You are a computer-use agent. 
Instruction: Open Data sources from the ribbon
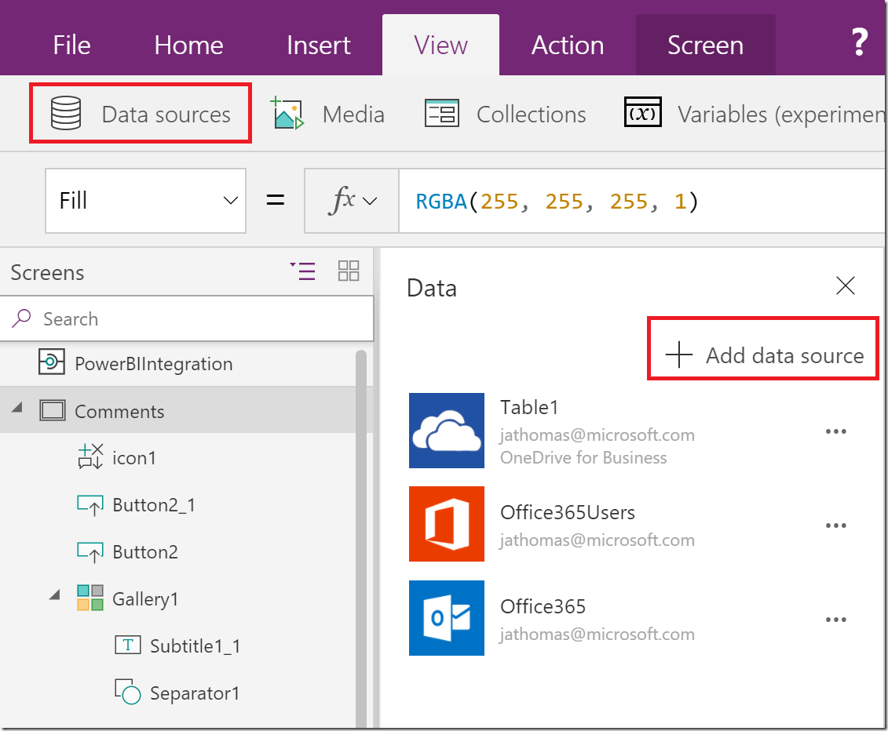(141, 113)
